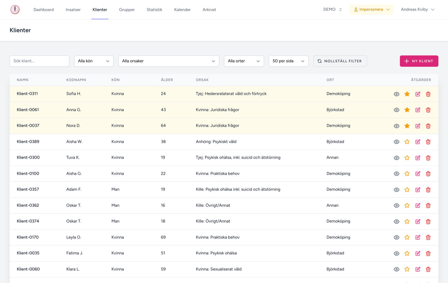Open the Kalender tab

coord(182,9)
